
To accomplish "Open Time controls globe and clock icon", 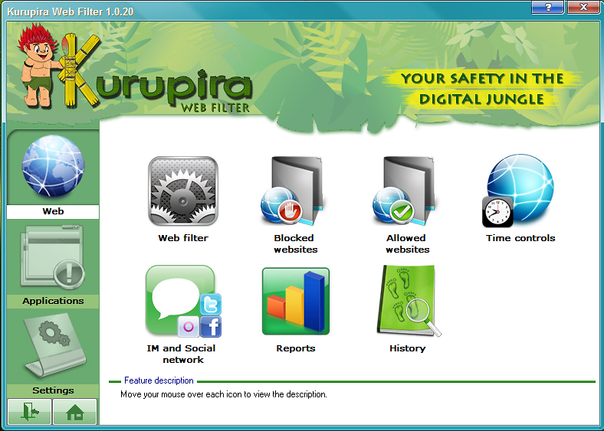I will [x=519, y=190].
